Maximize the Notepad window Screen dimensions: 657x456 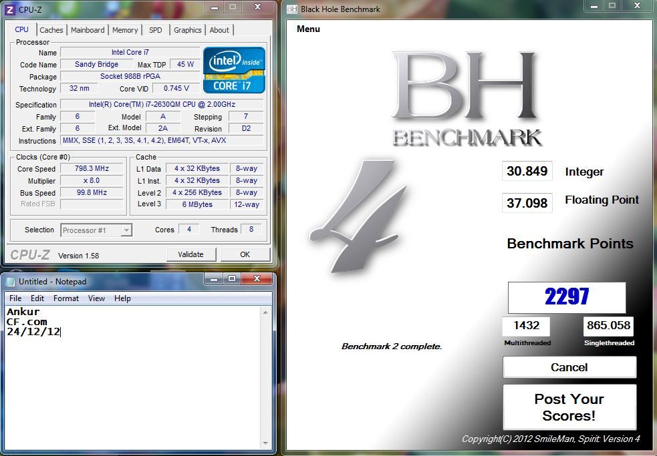[232, 278]
